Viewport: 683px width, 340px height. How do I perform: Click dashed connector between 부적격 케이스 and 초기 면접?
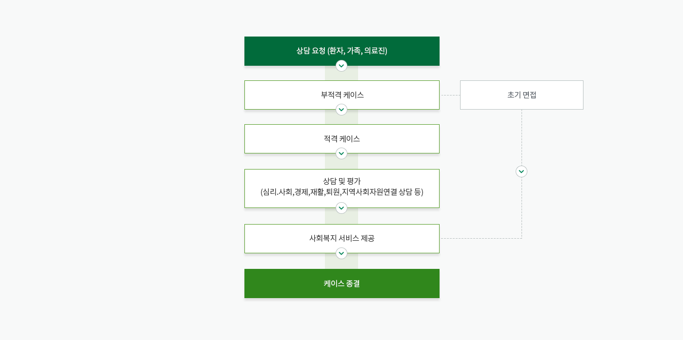pyautogui.click(x=450, y=95)
